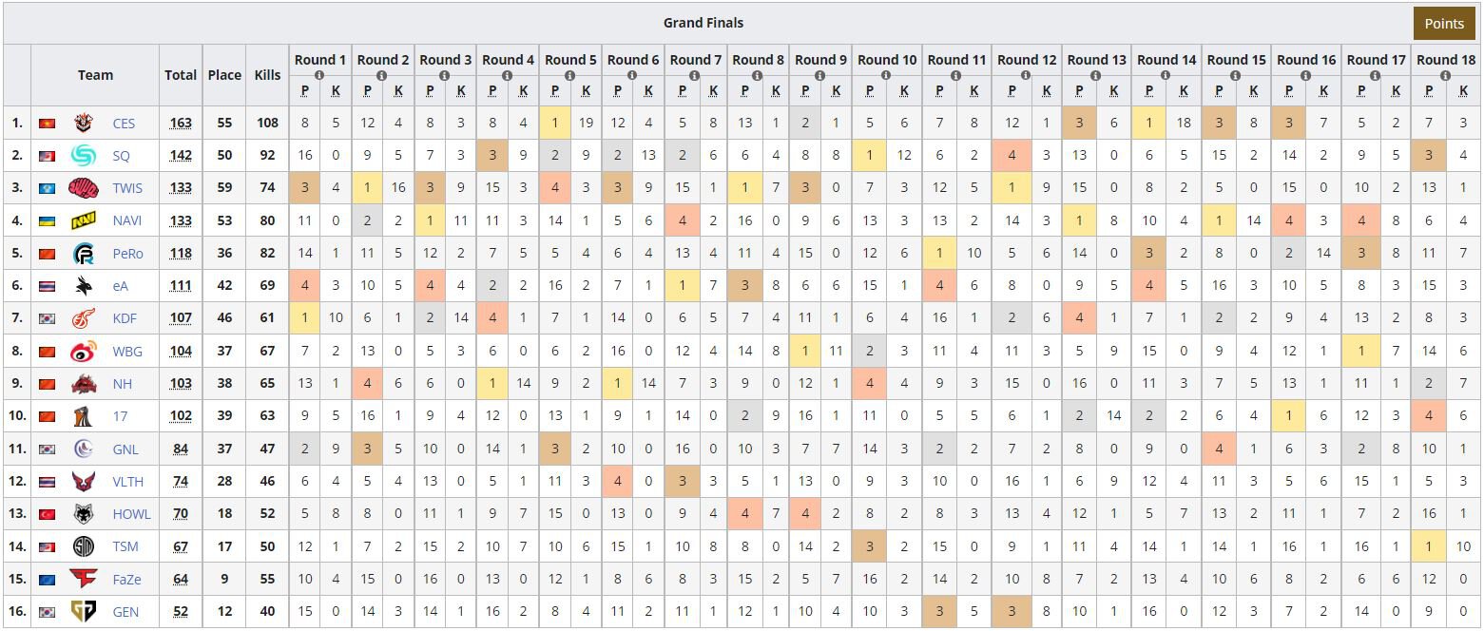1484x631 pixels.
Task: Click Round 18 info icon
Action: [1445, 75]
